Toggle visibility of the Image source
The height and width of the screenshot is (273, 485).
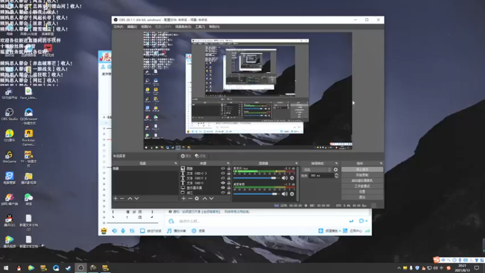222,169
